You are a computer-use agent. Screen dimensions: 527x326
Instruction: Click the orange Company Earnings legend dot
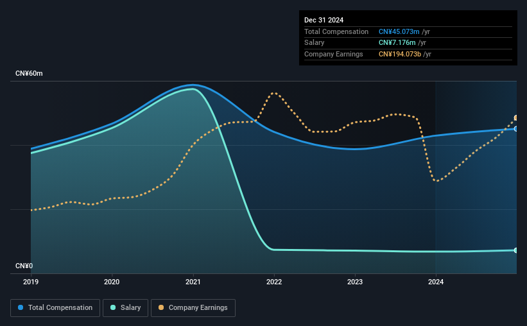point(161,307)
